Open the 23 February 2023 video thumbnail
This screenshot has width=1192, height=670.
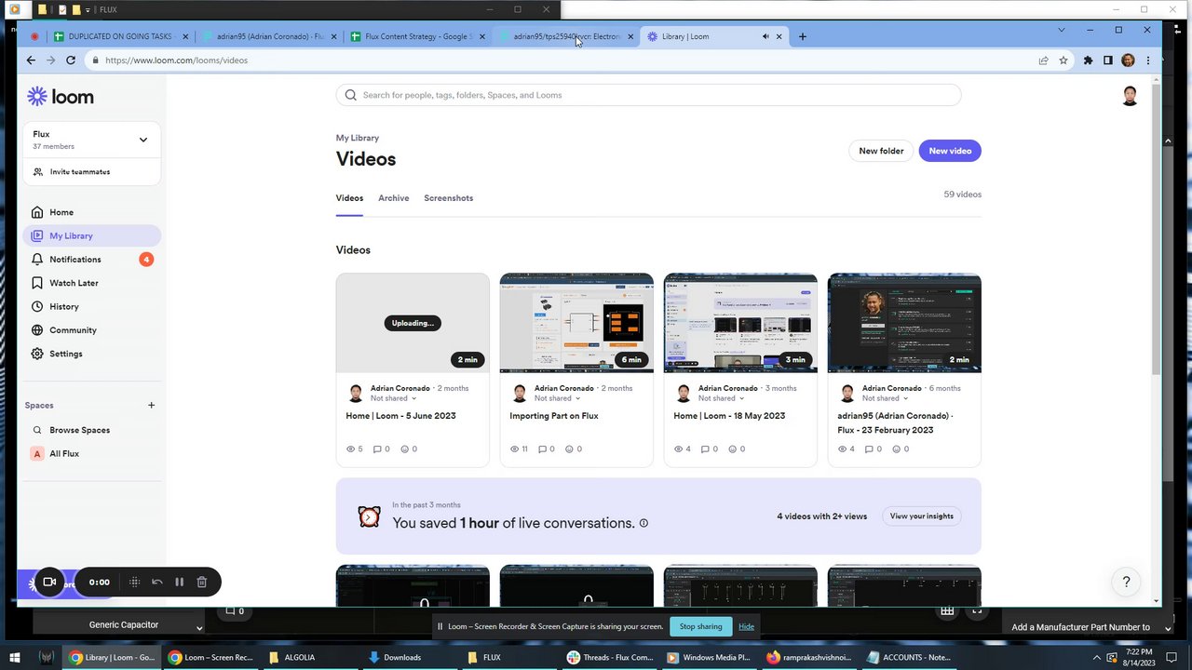pyautogui.click(x=904, y=323)
